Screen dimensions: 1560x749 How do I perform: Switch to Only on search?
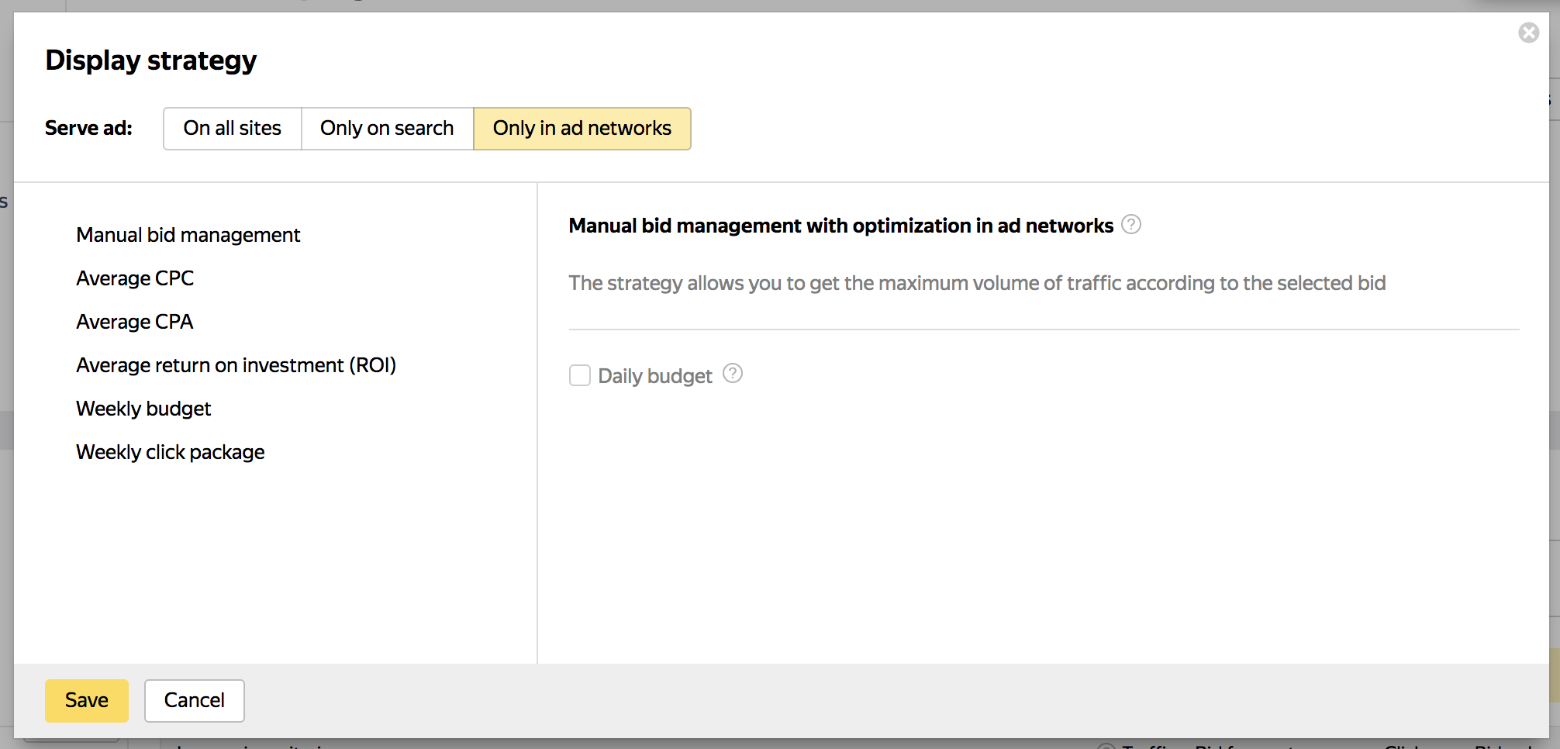[387, 129]
